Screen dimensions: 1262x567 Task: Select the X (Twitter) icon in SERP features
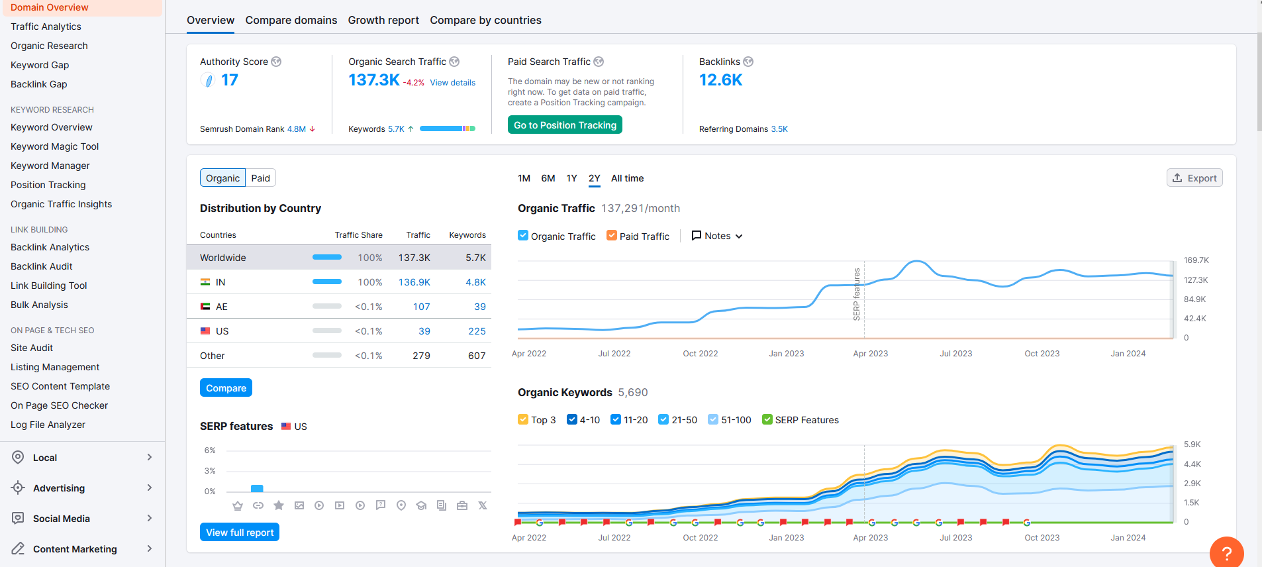click(483, 505)
